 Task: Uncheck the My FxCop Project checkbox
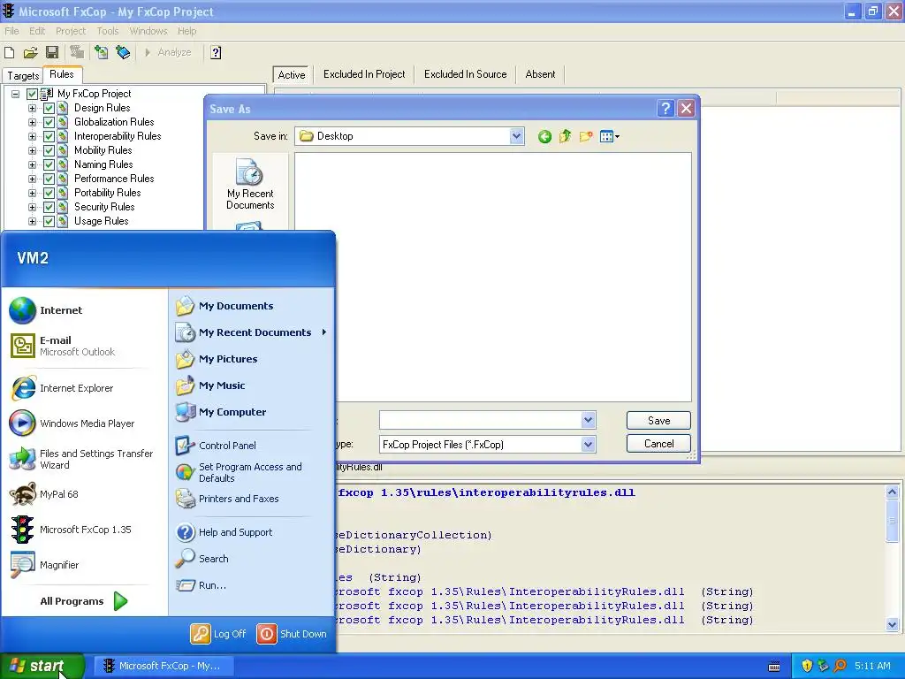coord(33,94)
